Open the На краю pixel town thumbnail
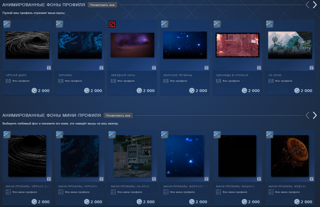The image size is (320, 207). tap(290, 45)
